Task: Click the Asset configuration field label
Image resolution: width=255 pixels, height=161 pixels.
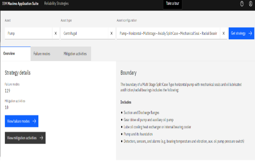Action: click(127, 20)
